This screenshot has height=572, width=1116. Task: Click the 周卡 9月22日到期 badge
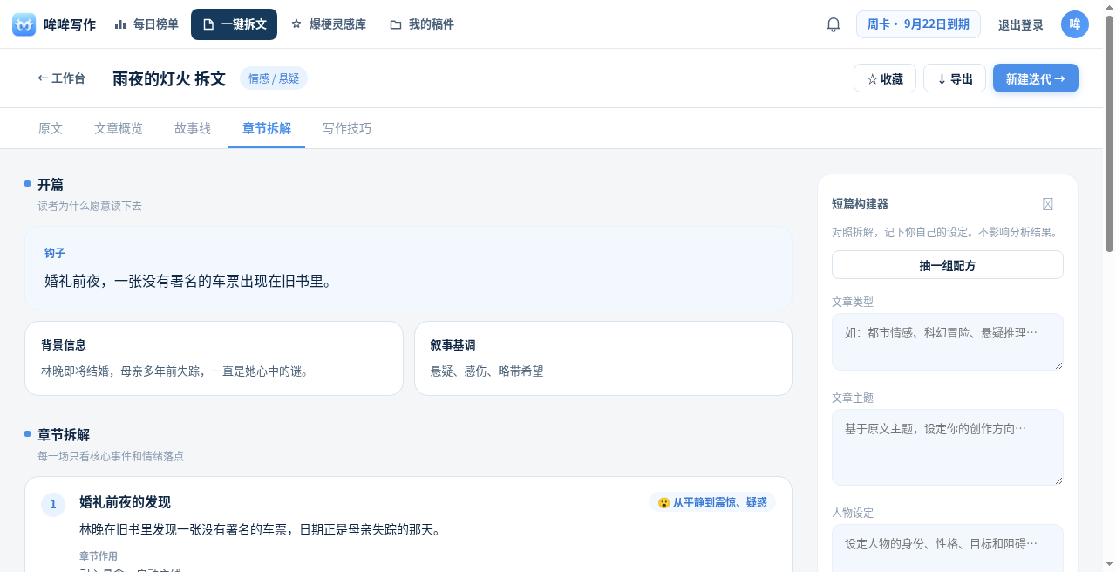pos(918,24)
